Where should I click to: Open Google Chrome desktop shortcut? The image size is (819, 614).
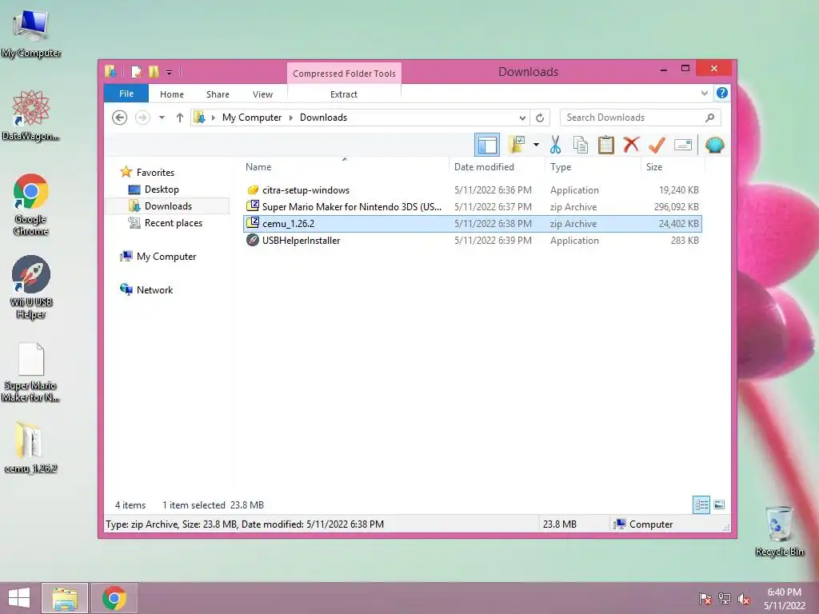click(x=31, y=205)
